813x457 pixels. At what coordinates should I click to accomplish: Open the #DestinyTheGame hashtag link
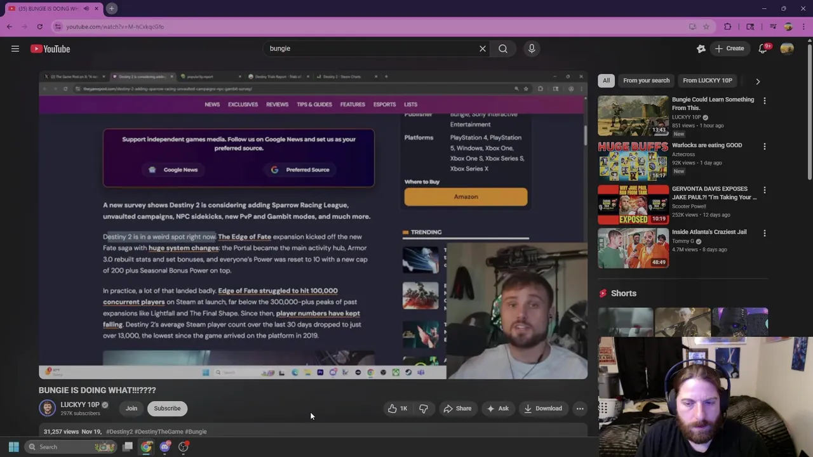click(x=158, y=432)
